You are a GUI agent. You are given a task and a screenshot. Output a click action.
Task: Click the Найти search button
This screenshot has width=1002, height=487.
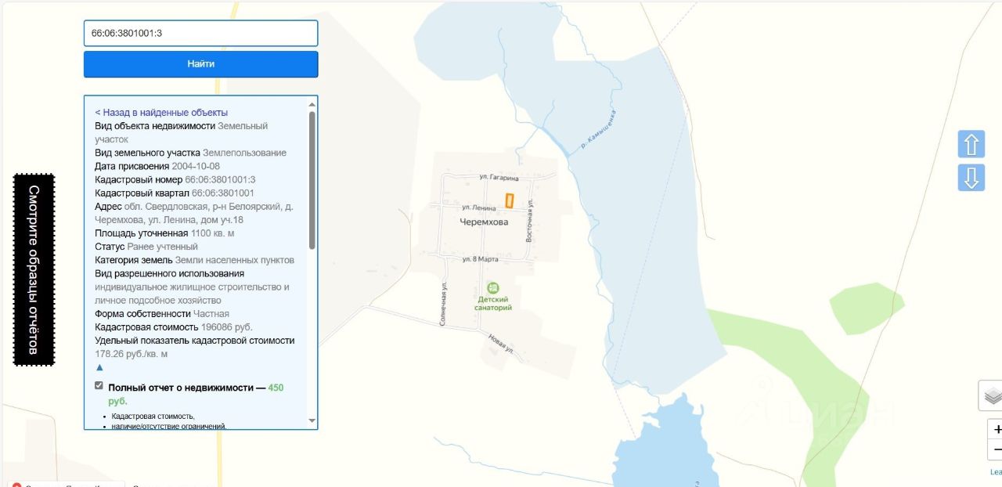[x=201, y=64]
